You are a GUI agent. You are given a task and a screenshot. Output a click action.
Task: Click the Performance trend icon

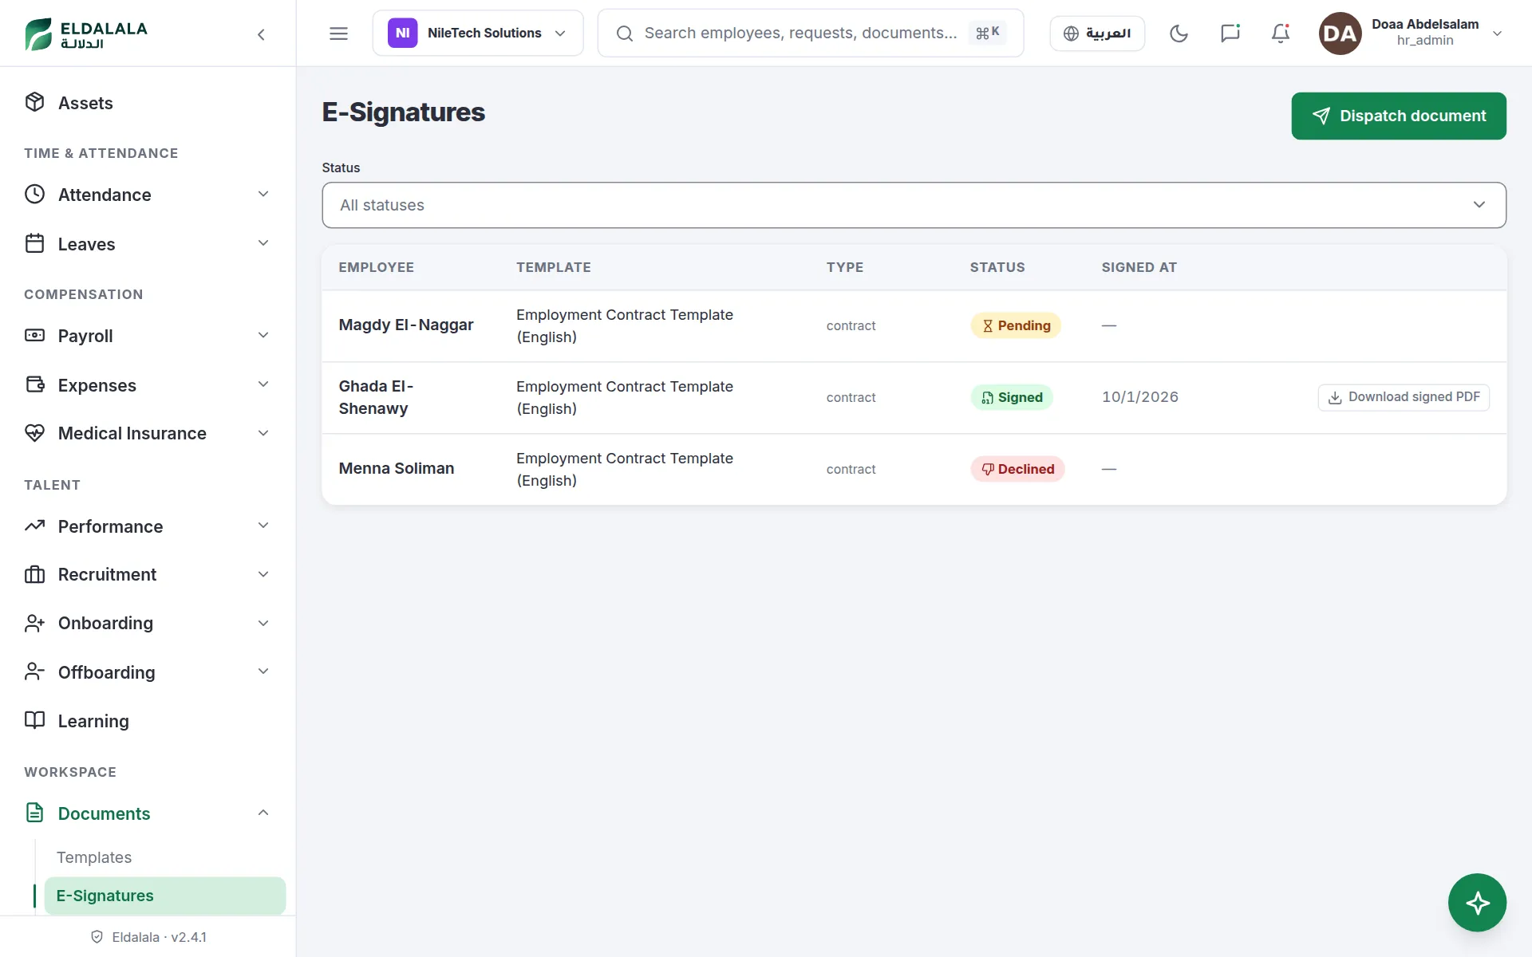(34, 526)
